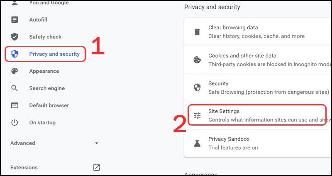This screenshot has height=176, width=332.
Task: Click the On startup power icon
Action: tap(15, 122)
